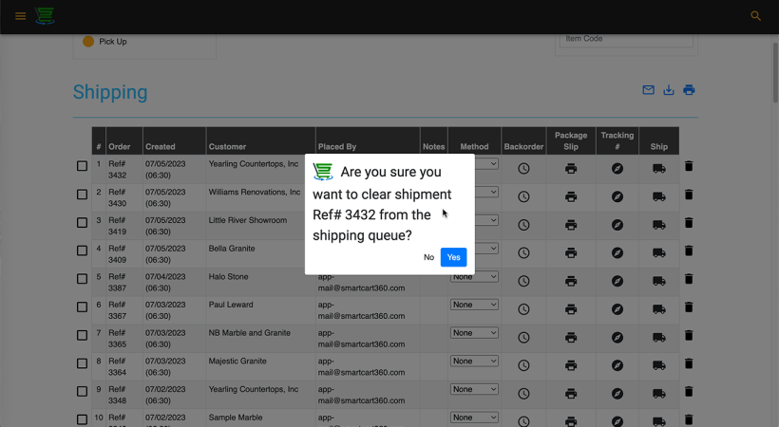The image size is (779, 427).
Task: Click backorder clock icon for Ref# 3432
Action: coord(523,169)
